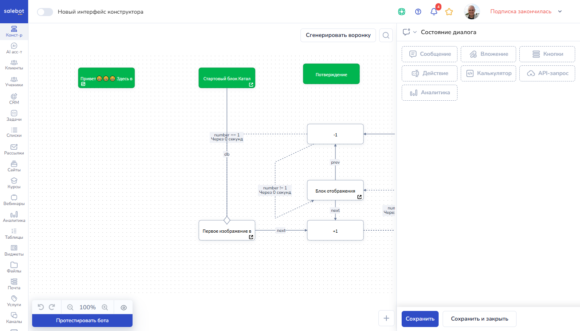Open Списки sidebar section
Screen dimensions: 580x331
(14, 132)
